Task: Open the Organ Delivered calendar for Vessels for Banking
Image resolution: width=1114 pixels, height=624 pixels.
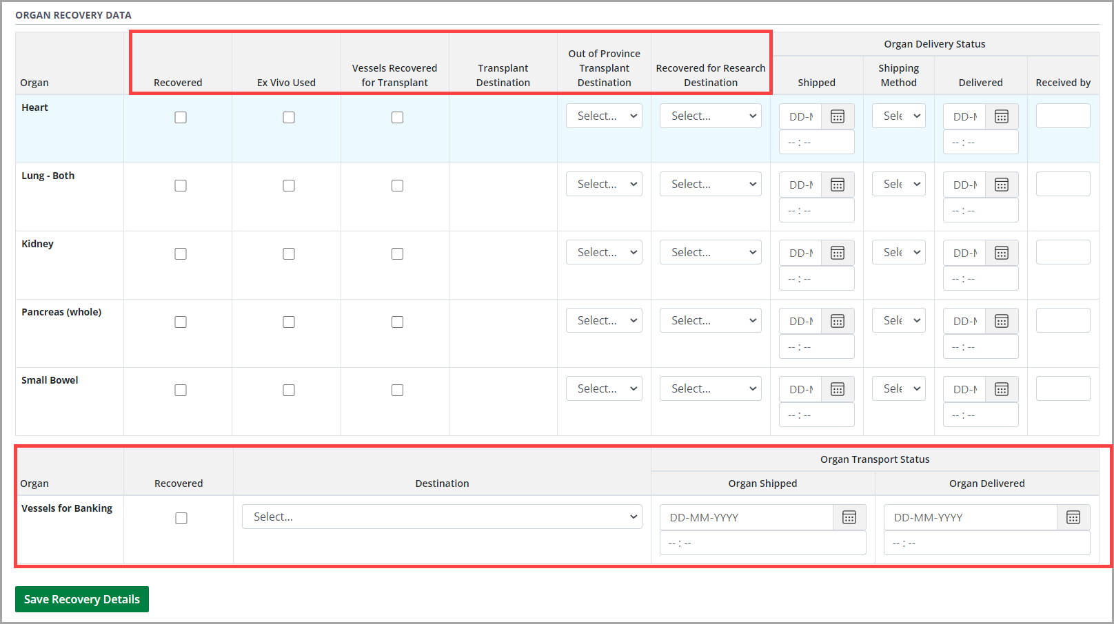Action: tap(1073, 517)
